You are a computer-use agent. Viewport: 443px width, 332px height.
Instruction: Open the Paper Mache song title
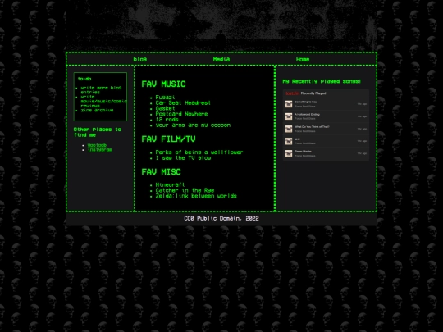click(x=303, y=152)
